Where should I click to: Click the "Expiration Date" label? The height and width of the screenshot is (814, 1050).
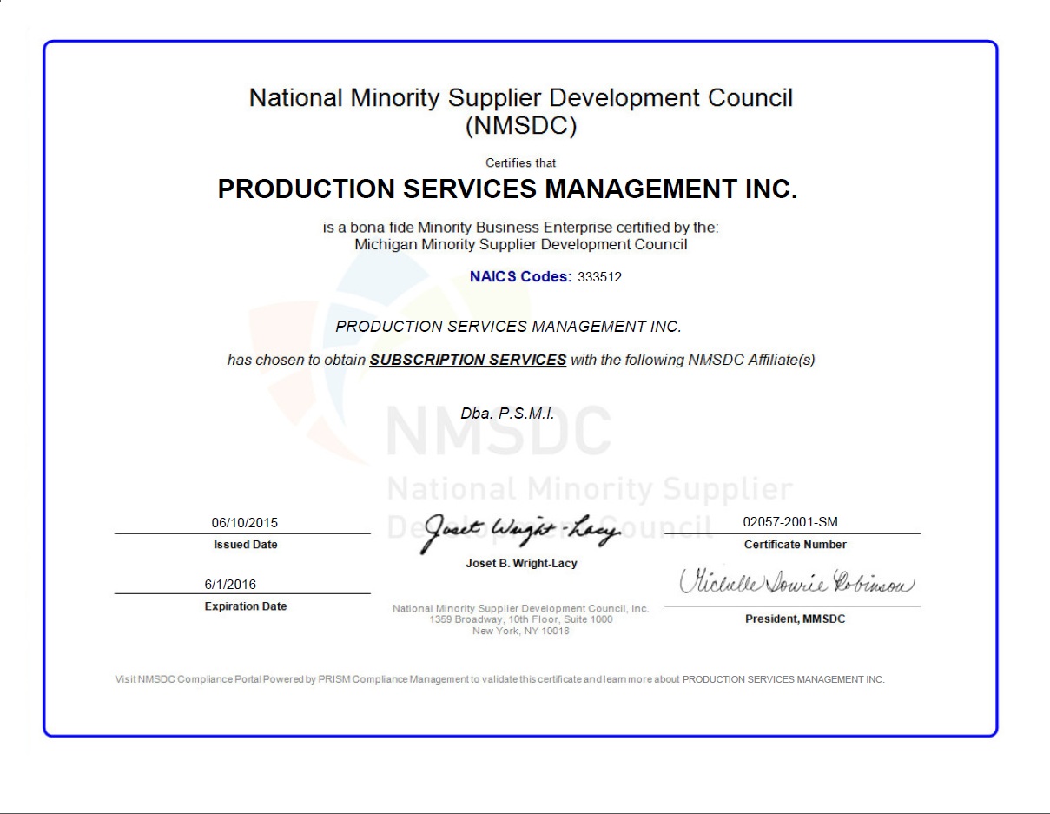coord(246,606)
